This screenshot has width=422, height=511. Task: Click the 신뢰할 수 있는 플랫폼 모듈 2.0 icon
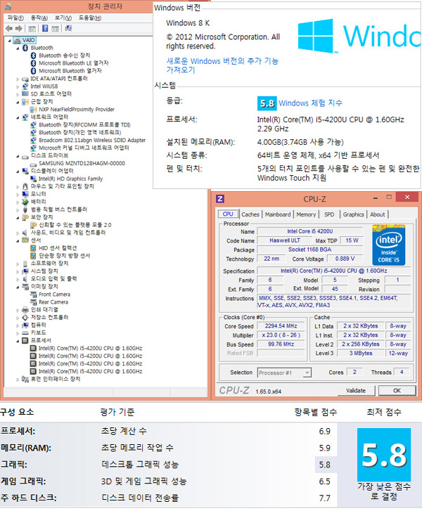33,225
